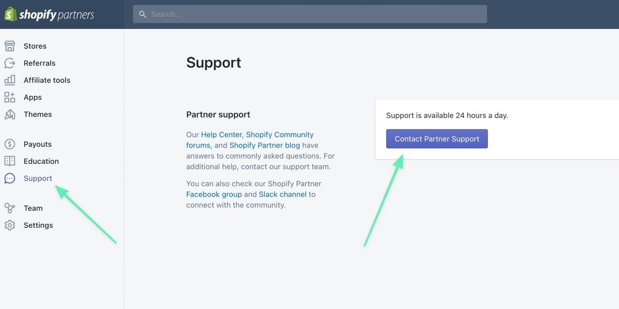The width and height of the screenshot is (619, 309).
Task: Click the Shopify Partners logo
Action: [49, 14]
